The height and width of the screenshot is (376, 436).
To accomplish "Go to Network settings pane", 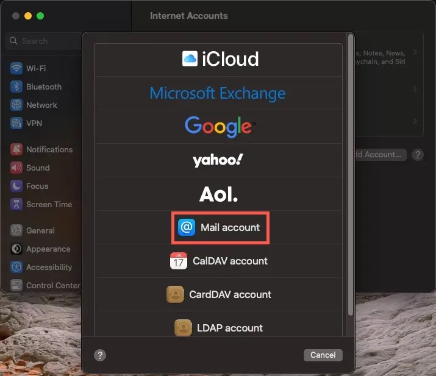I will point(41,105).
